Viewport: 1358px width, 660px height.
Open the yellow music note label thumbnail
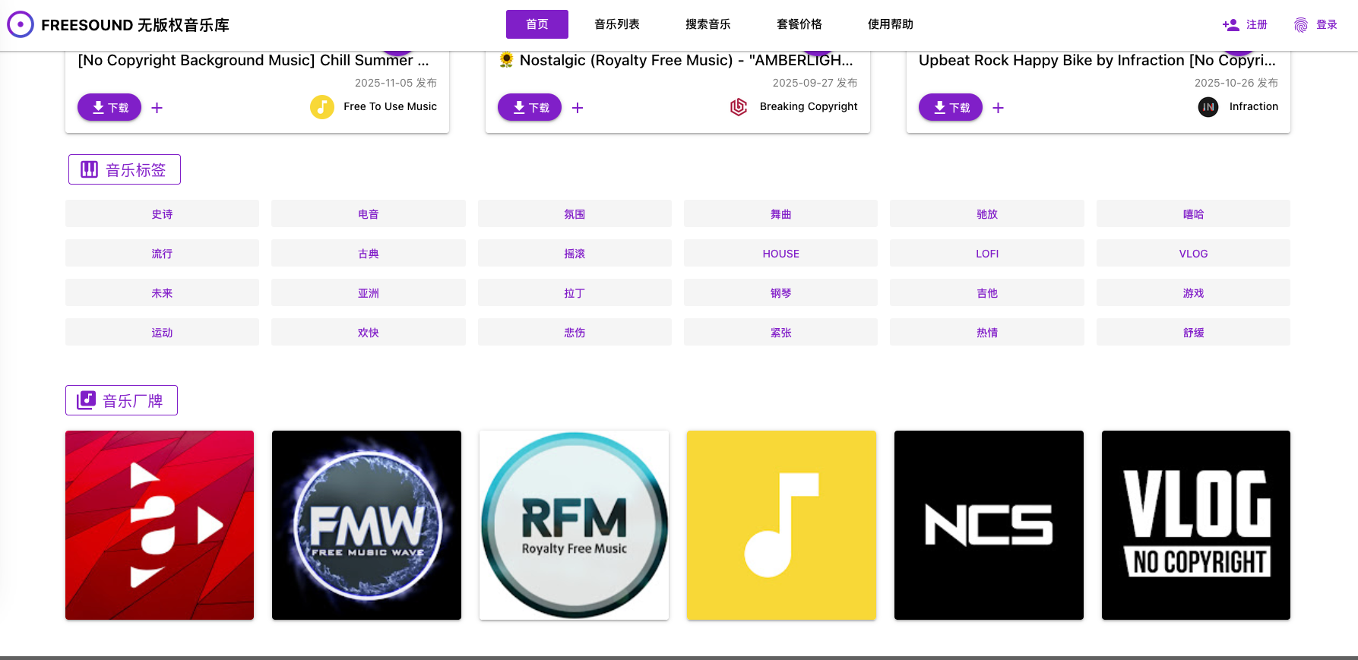[x=781, y=525]
